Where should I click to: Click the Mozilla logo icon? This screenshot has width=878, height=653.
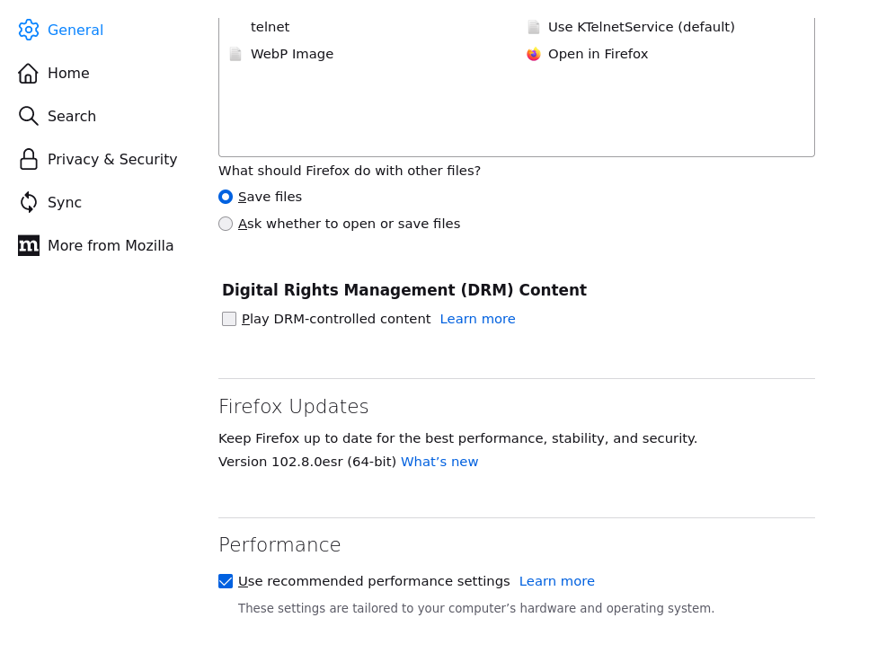(29, 245)
